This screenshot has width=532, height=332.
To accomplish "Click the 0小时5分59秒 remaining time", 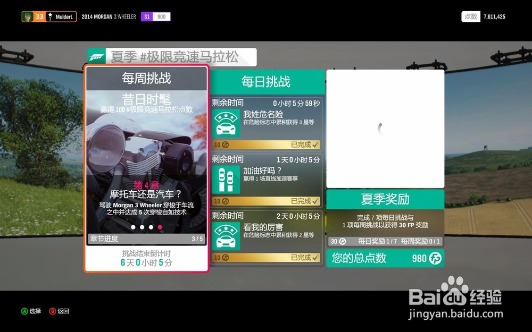I will (x=296, y=104).
